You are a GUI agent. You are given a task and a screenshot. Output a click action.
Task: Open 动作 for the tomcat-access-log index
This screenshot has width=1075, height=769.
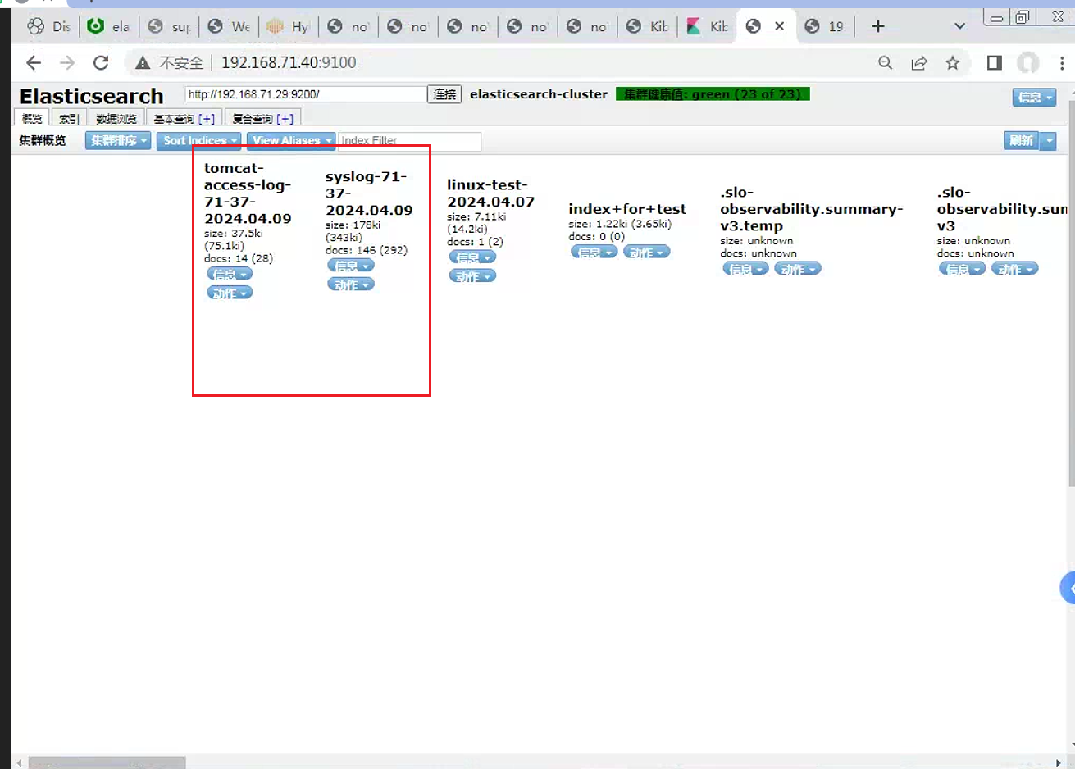click(230, 293)
